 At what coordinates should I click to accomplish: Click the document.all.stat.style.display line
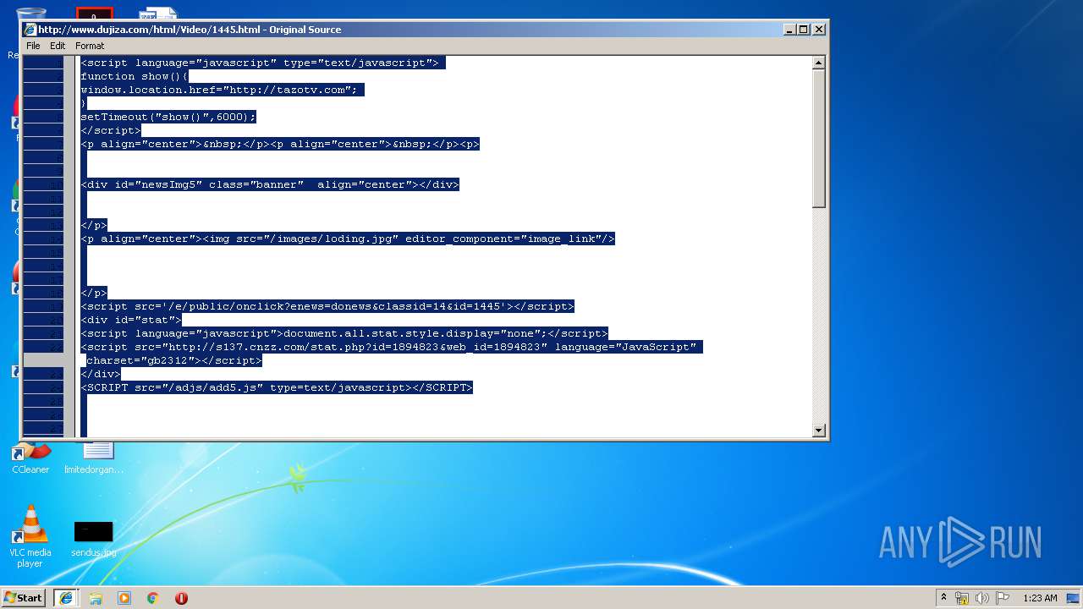tap(344, 333)
